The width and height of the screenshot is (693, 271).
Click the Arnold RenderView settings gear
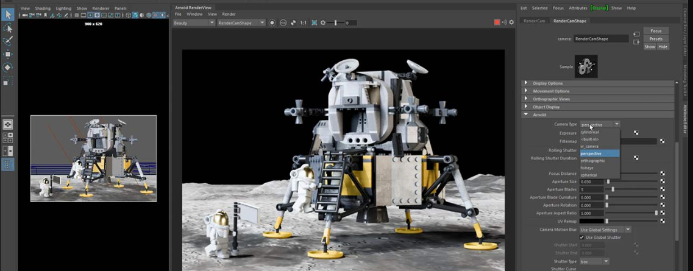511,23
